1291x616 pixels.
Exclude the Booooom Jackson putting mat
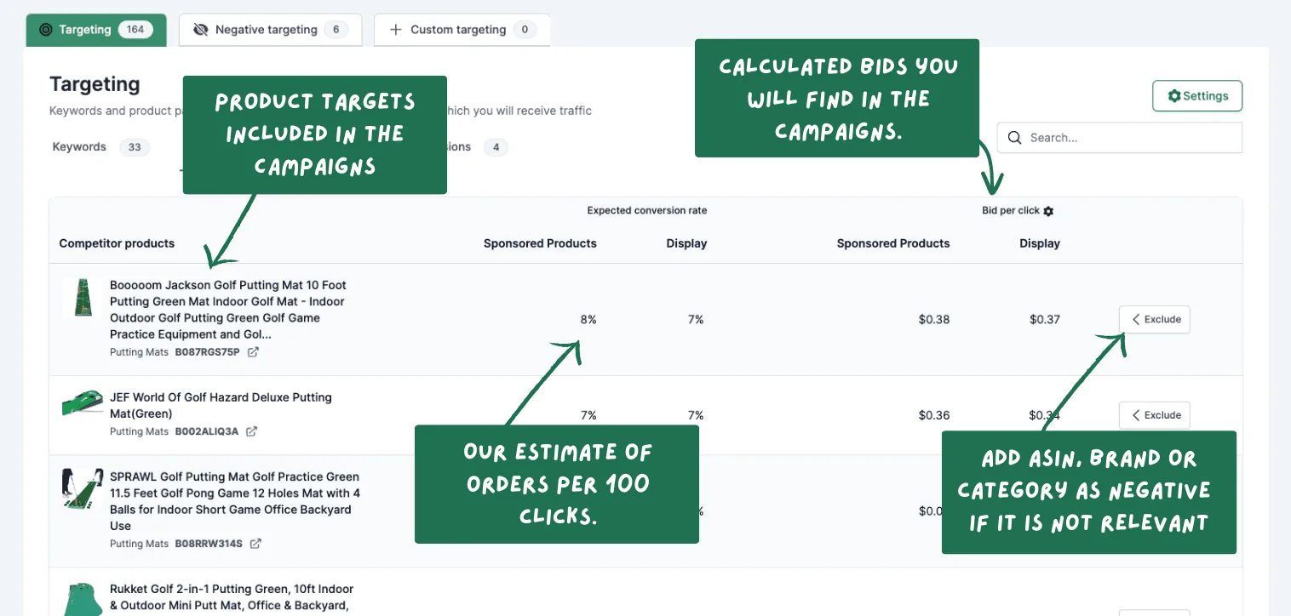click(1154, 319)
